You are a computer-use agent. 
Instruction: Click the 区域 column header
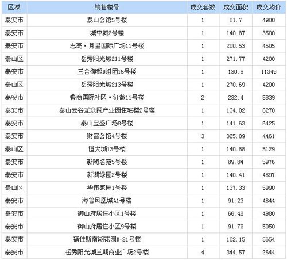(14, 7)
